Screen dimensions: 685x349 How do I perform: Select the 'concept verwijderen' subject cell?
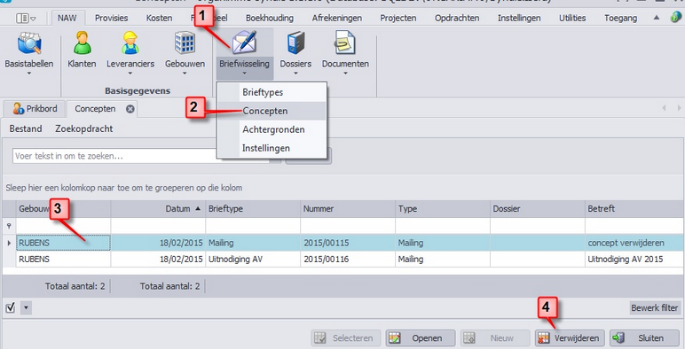tap(634, 243)
